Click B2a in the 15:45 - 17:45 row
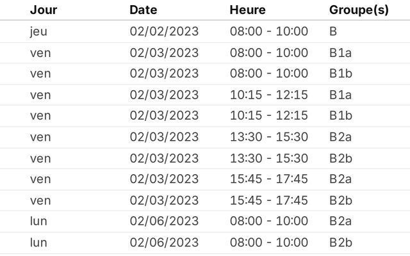 click(340, 179)
